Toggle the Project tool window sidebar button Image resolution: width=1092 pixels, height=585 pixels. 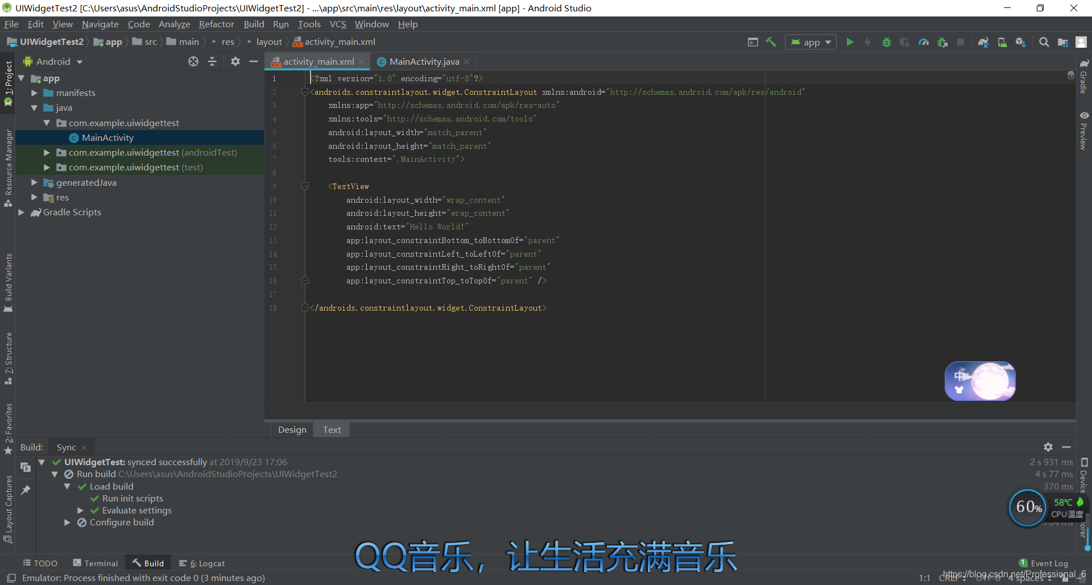[x=8, y=83]
